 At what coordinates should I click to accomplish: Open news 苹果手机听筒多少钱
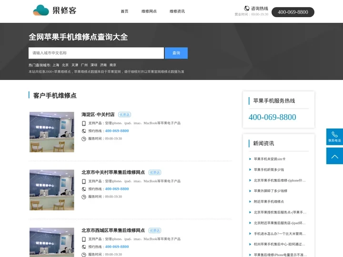click(269, 169)
